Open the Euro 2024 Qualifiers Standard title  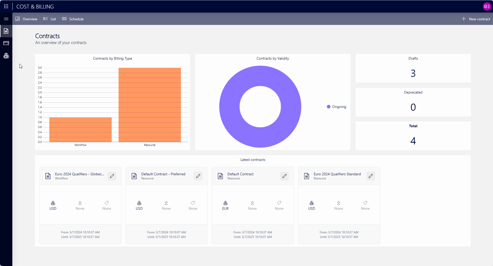(x=337, y=174)
